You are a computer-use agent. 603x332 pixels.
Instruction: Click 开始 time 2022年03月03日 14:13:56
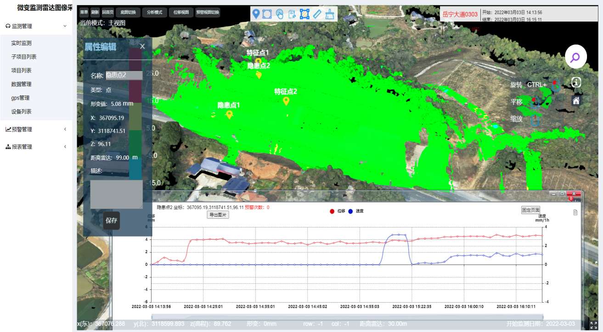pos(512,12)
